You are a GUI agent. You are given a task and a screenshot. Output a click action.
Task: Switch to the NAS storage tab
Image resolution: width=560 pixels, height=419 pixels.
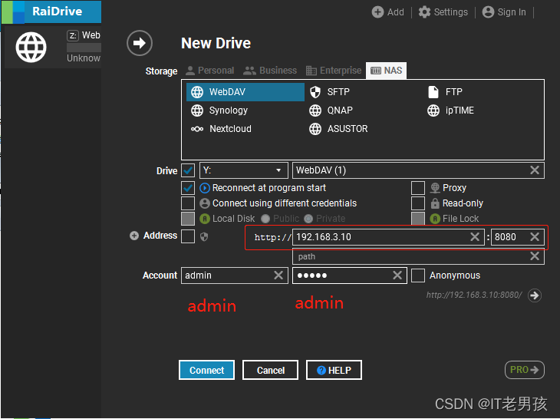coord(386,71)
